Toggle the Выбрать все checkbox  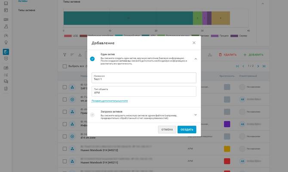pos(64,66)
